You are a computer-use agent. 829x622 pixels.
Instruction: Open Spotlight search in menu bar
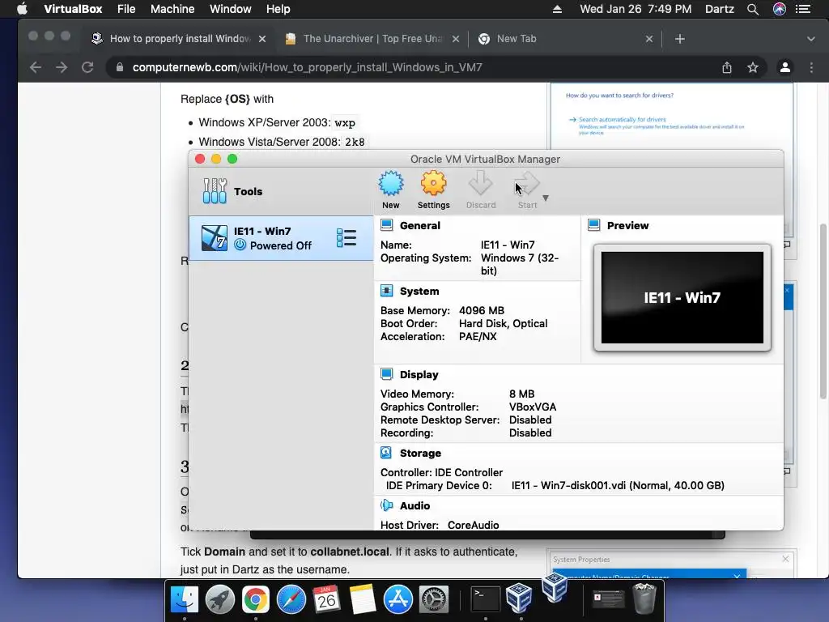click(x=753, y=9)
